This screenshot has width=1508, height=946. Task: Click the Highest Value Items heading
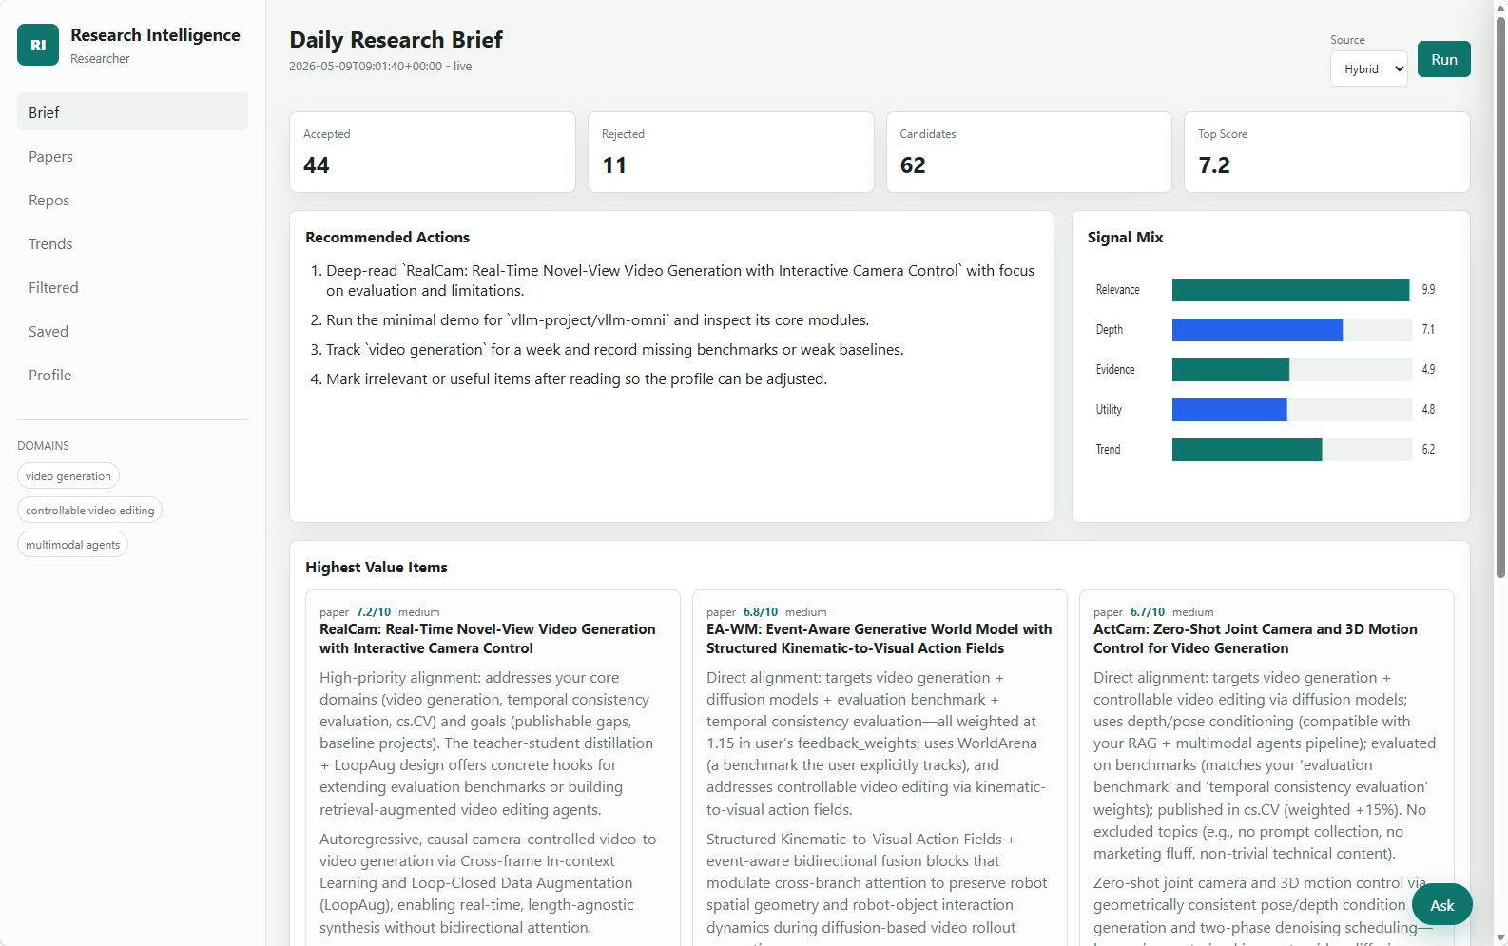pyautogui.click(x=377, y=568)
